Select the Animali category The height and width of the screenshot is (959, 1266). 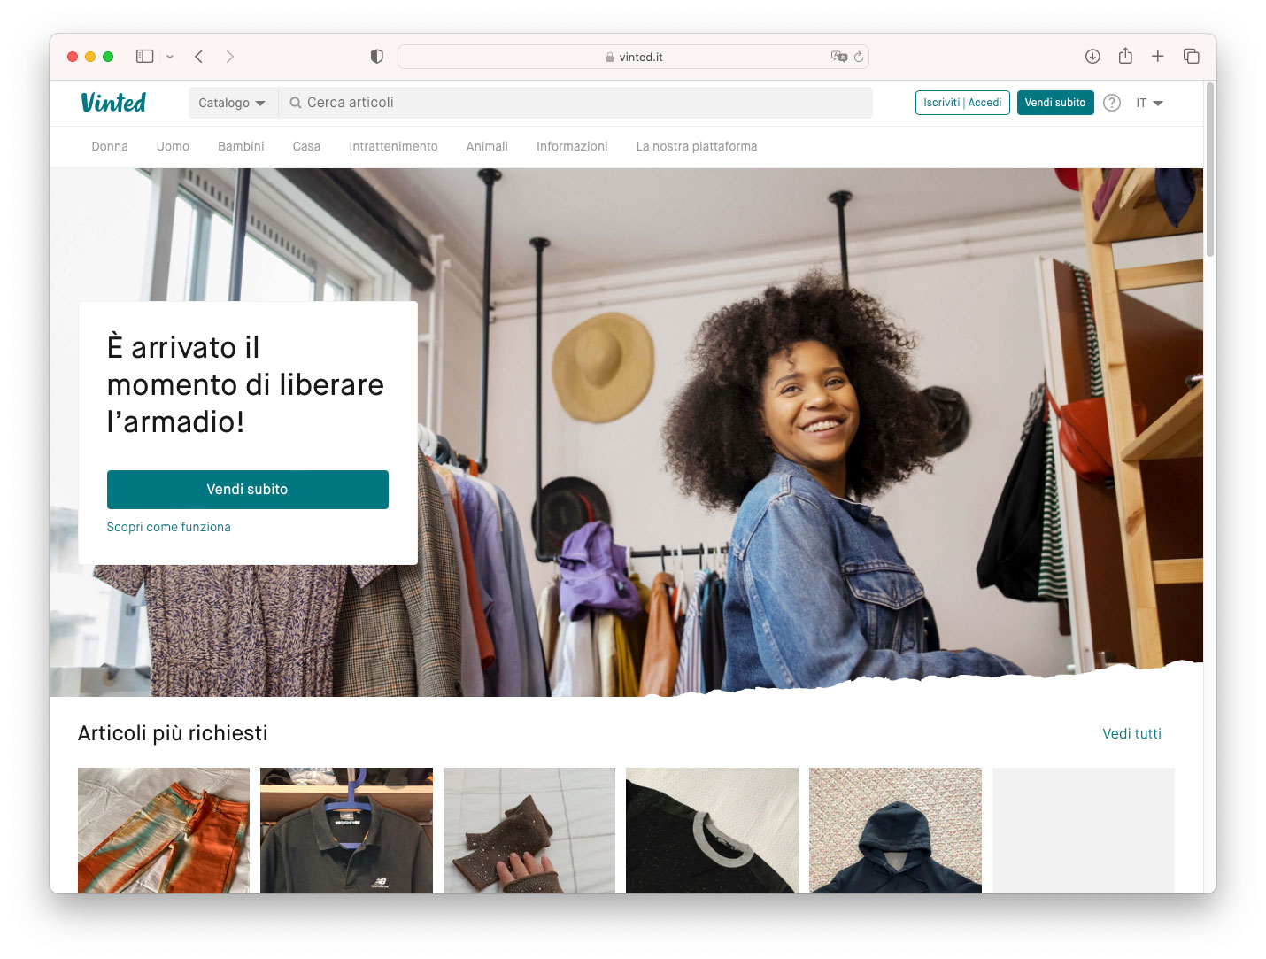[487, 146]
